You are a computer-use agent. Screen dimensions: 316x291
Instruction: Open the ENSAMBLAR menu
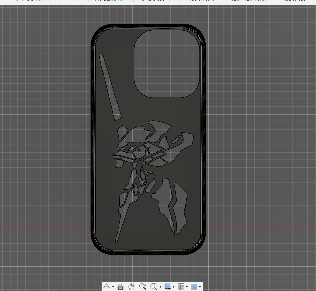(x=111, y=1)
